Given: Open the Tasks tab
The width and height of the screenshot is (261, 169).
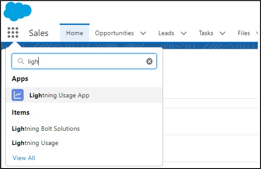Looking at the screenshot, I should (206, 33).
